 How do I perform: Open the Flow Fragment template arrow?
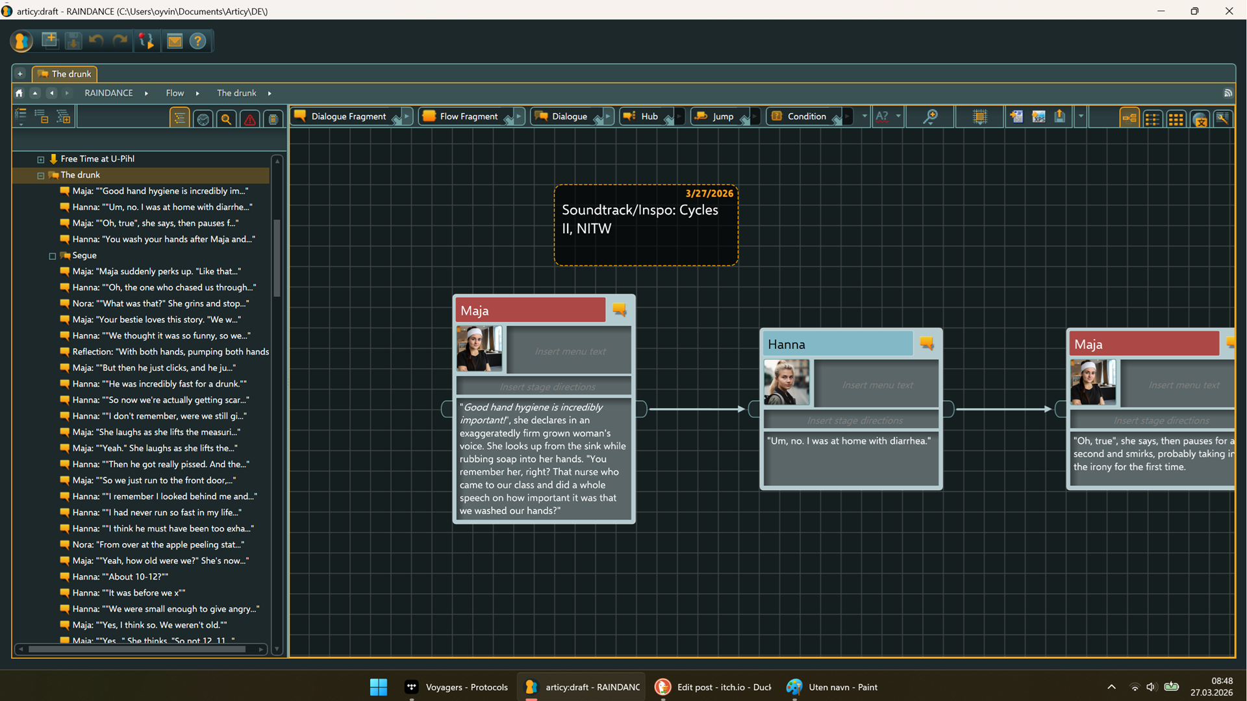tap(518, 117)
